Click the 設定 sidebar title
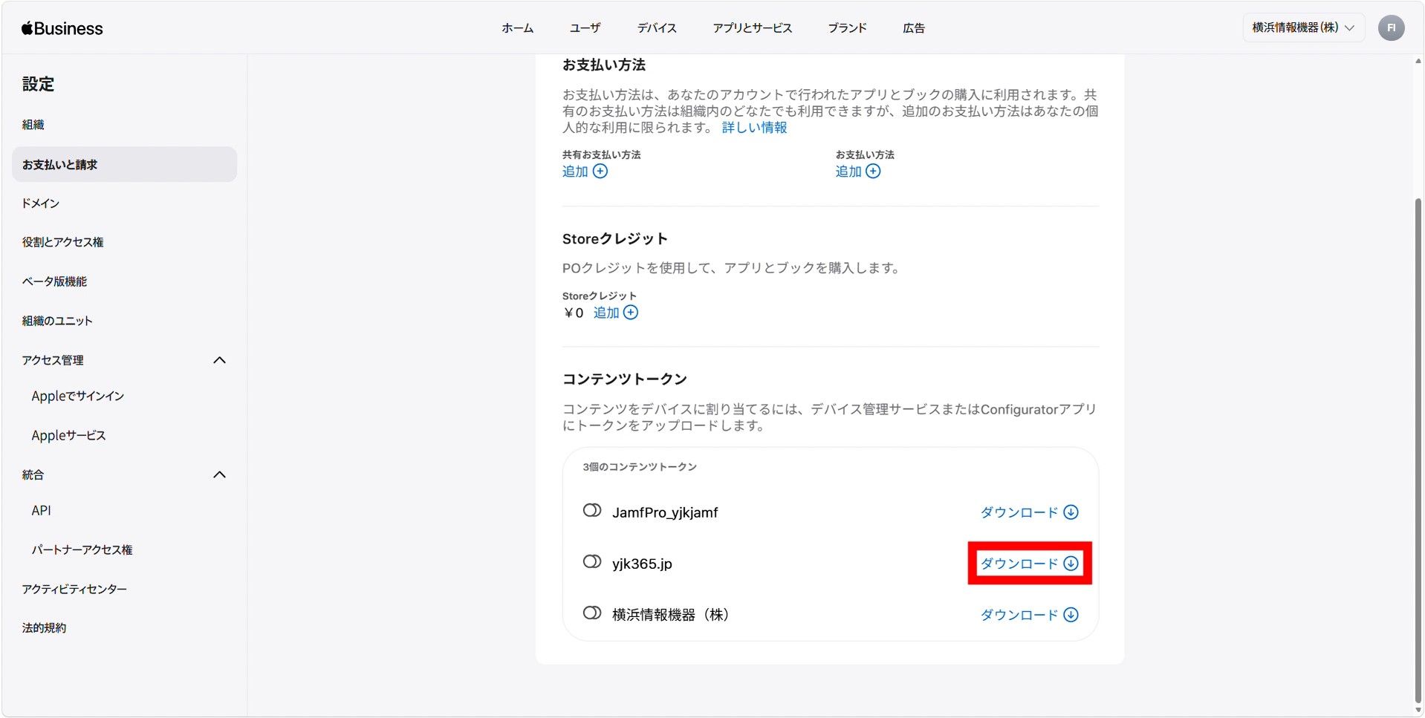 pos(38,84)
